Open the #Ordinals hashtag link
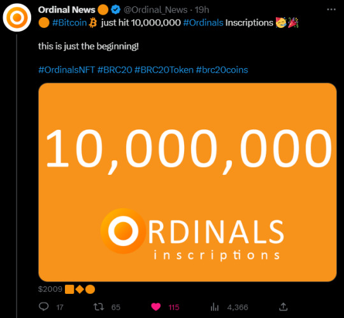 pos(203,23)
